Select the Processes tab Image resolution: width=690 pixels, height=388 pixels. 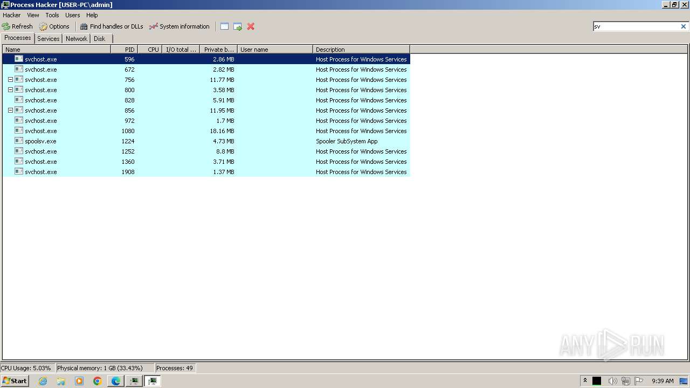coord(18,38)
